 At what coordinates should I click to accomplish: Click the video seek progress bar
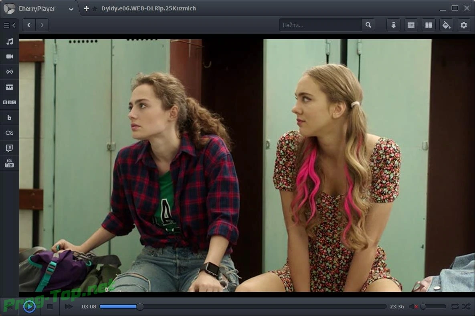243,307
